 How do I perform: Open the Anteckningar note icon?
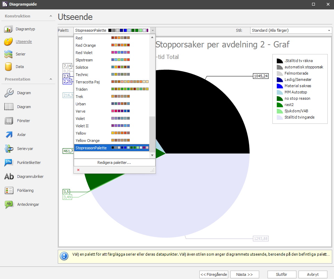click(9, 204)
